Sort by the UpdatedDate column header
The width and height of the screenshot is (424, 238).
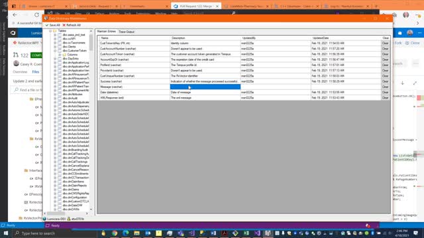(346, 38)
